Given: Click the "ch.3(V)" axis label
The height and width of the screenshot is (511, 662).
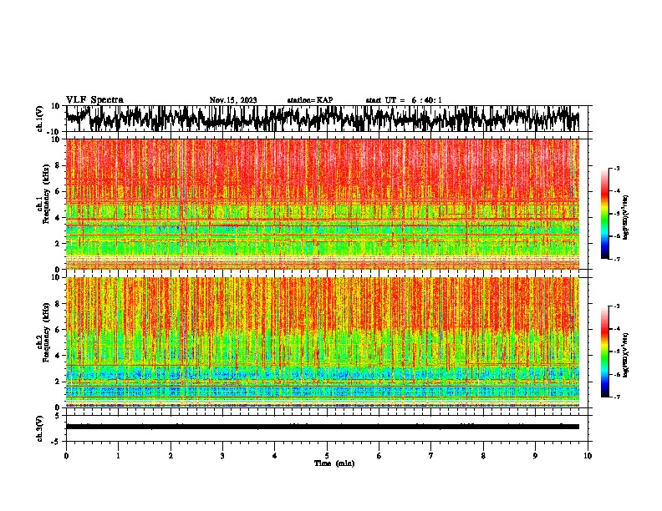Looking at the screenshot, I should point(40,428).
